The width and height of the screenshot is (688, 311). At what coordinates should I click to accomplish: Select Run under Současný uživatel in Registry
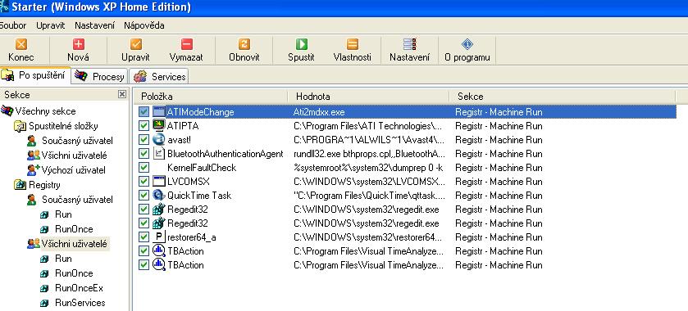pyautogui.click(x=63, y=214)
